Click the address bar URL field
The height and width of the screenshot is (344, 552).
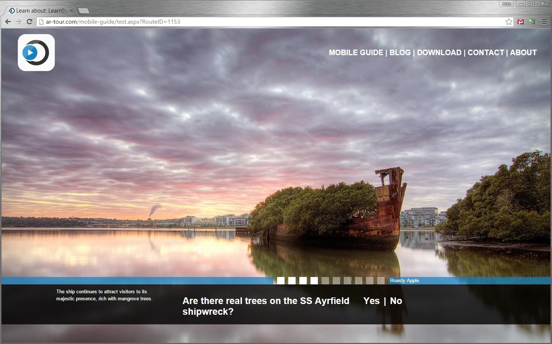[259, 22]
